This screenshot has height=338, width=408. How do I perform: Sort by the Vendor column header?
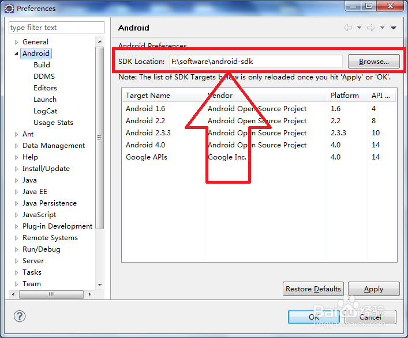[x=265, y=95]
